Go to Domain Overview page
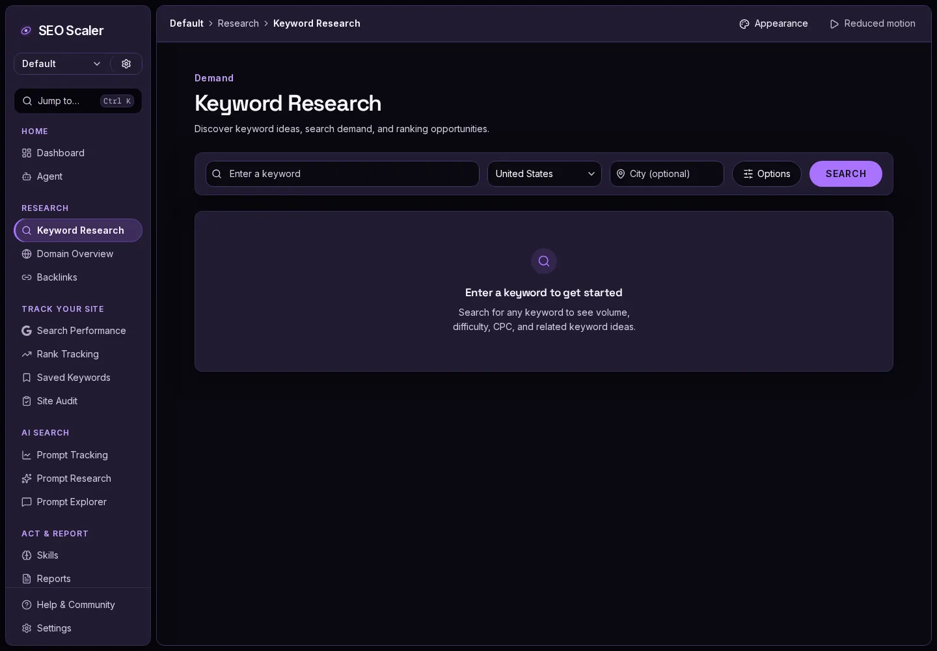Screen dimensions: 937x651 (x=78, y=254)
